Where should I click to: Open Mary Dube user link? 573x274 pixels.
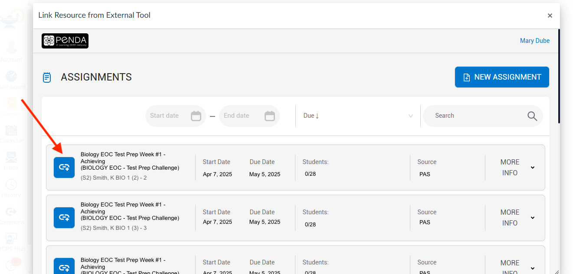click(535, 41)
